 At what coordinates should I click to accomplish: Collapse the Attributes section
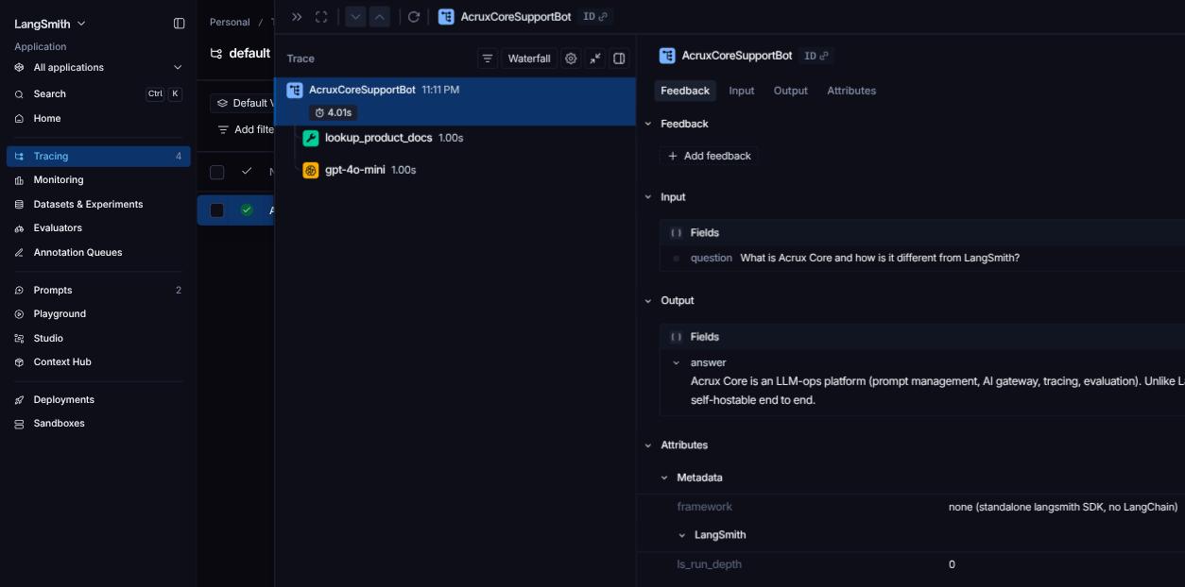coord(648,445)
